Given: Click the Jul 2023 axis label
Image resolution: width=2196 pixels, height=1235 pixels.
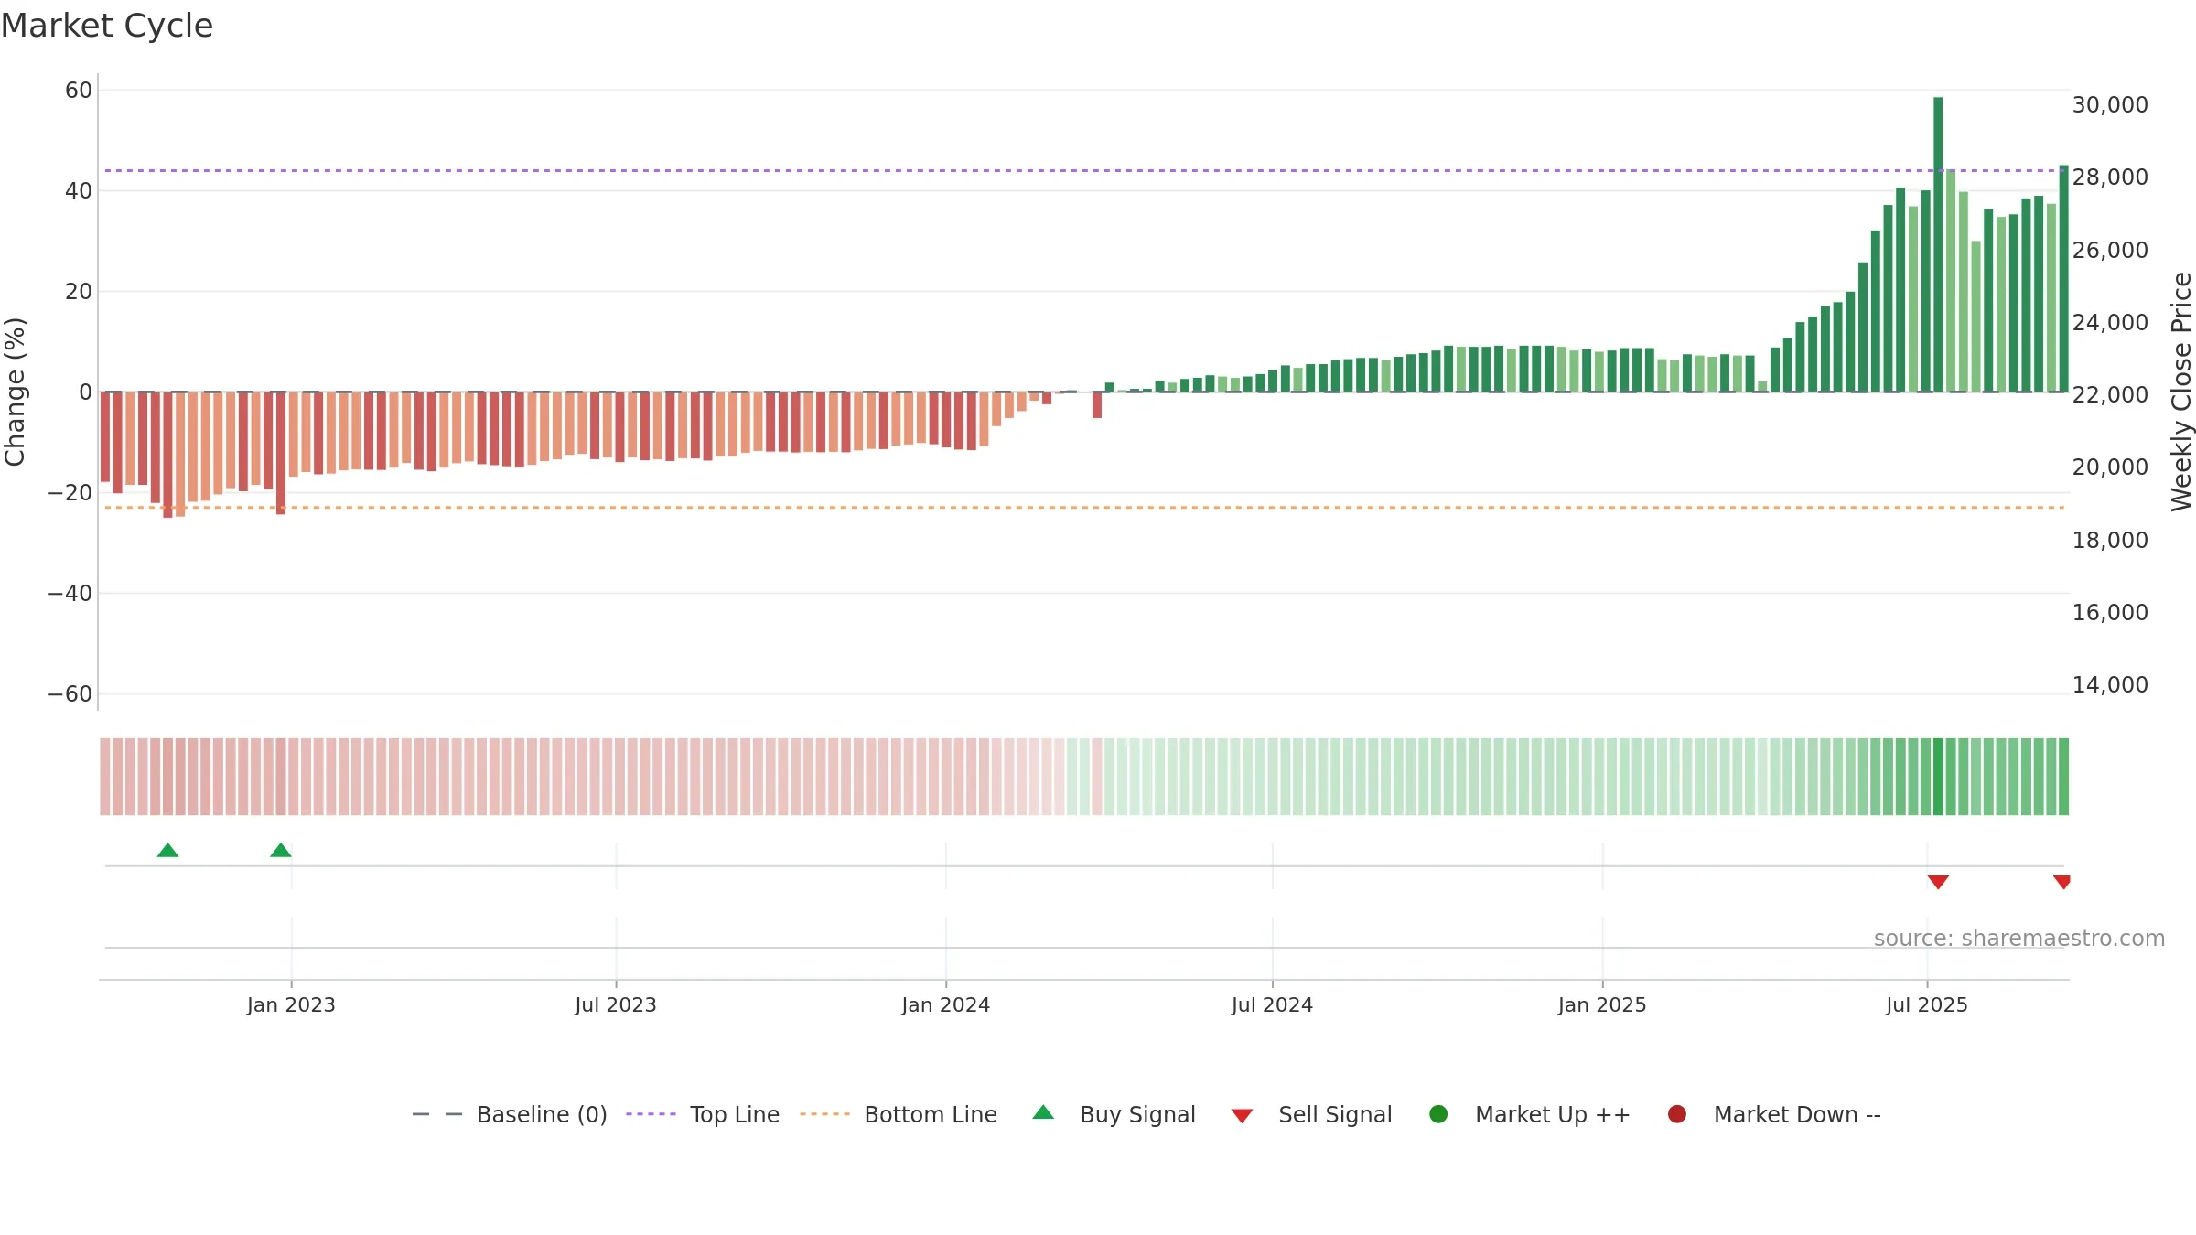Looking at the screenshot, I should (x=616, y=1005).
